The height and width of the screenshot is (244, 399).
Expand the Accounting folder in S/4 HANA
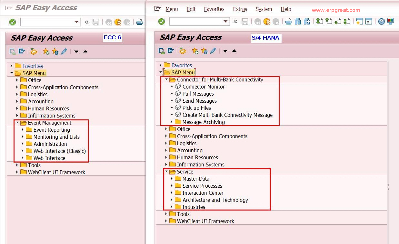click(166, 150)
